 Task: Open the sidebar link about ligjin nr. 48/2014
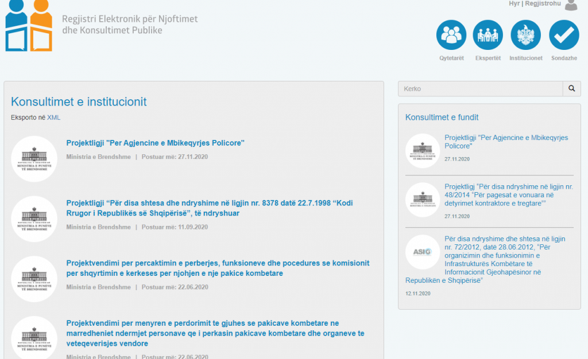coord(508,194)
